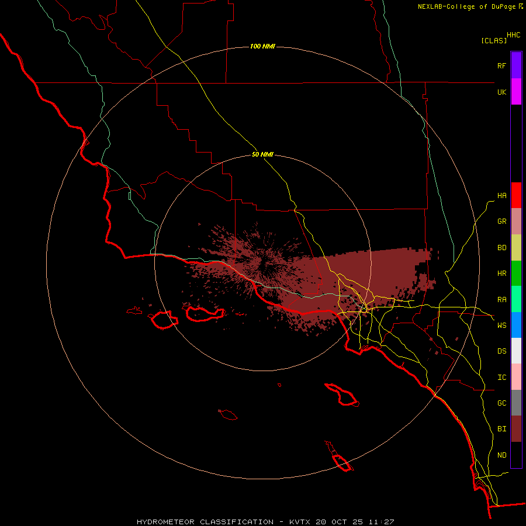Screen dimensions: 526x526
Task: Click the GC legend label
Action: (501, 403)
